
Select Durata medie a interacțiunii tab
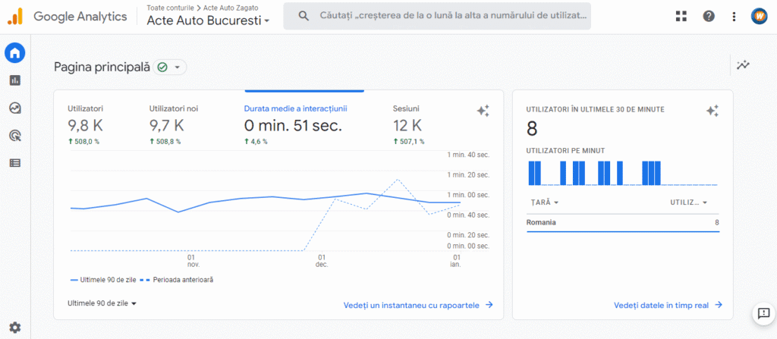pos(295,125)
